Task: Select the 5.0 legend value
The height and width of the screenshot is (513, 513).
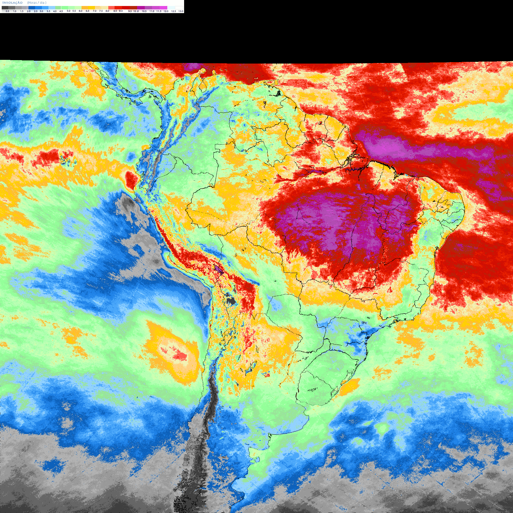Action: [68, 11]
